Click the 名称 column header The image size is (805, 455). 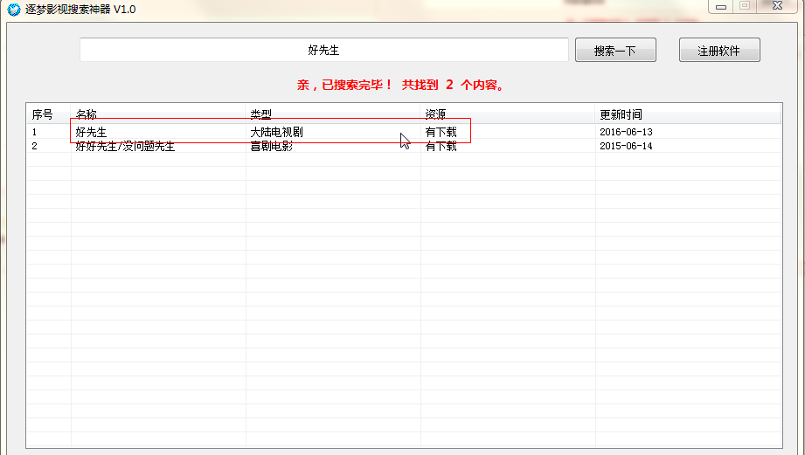(x=87, y=114)
